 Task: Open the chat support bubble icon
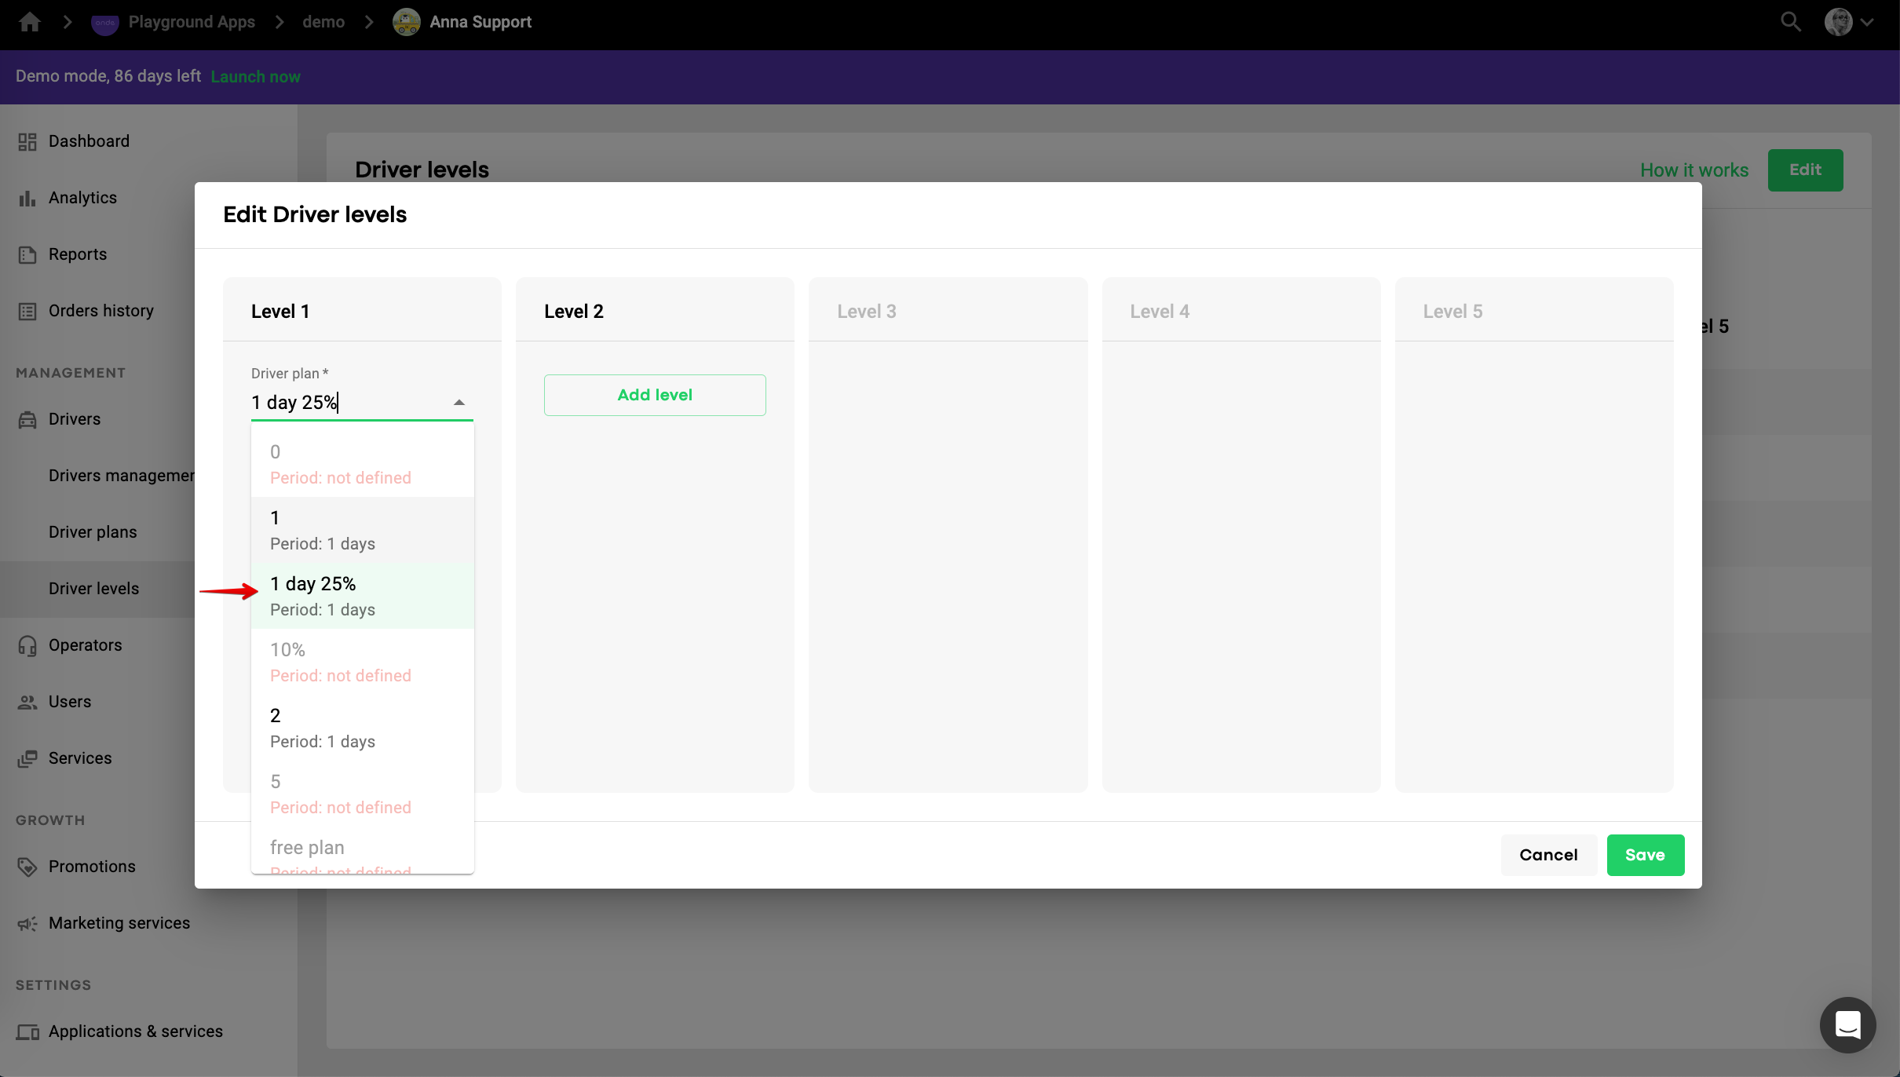1847,1024
